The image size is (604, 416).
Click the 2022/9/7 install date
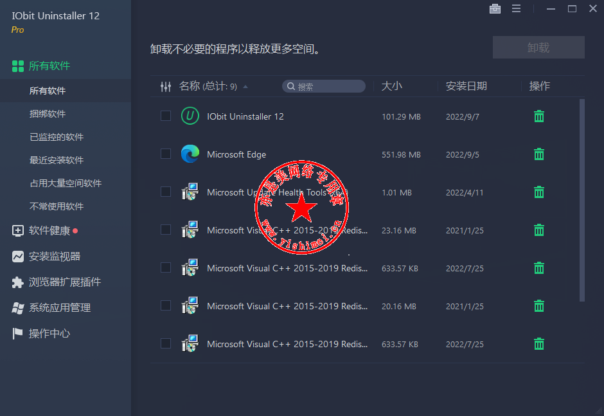coord(463,117)
